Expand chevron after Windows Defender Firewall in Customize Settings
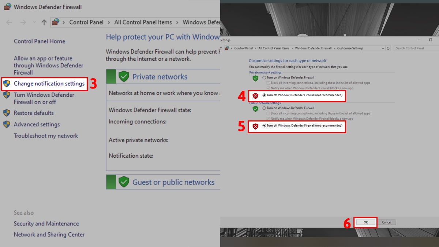 pyautogui.click(x=334, y=48)
